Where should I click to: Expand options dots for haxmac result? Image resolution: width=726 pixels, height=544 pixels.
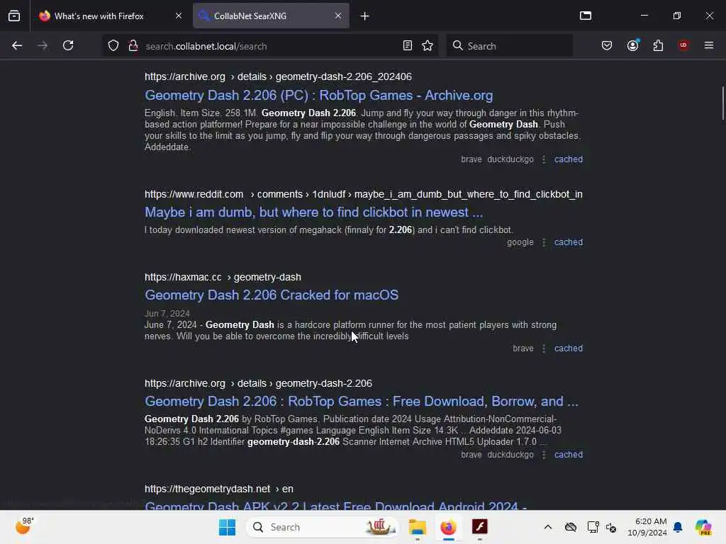pyautogui.click(x=544, y=348)
